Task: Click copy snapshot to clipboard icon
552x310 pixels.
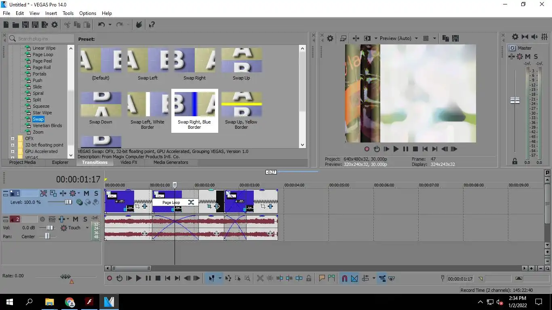Action: (446, 38)
